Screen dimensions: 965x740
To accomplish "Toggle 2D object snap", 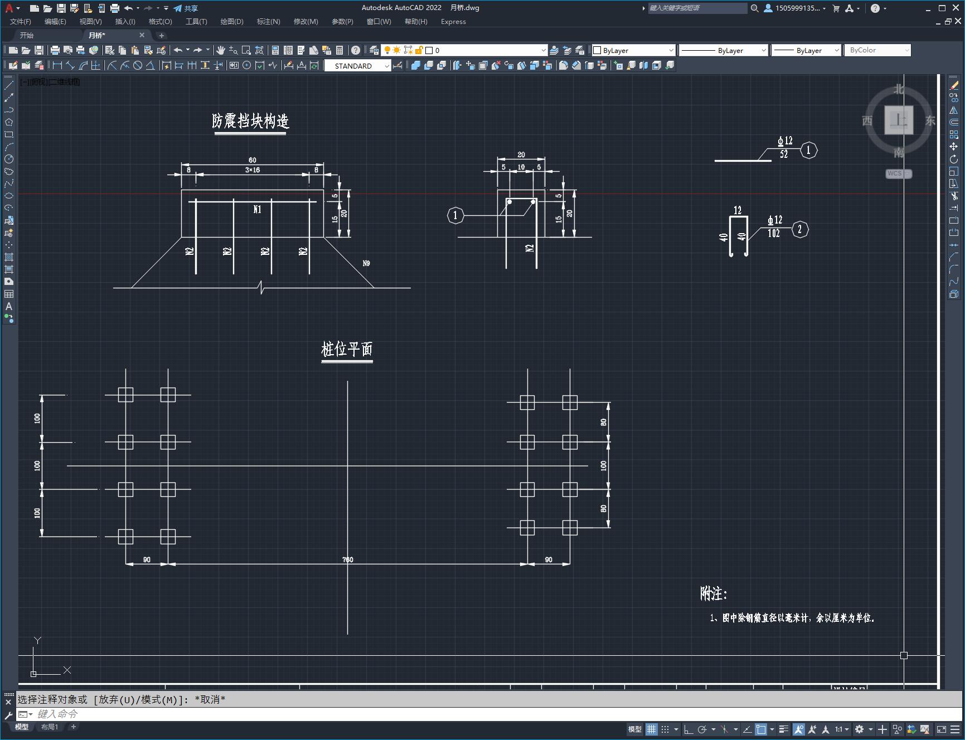I will (761, 729).
